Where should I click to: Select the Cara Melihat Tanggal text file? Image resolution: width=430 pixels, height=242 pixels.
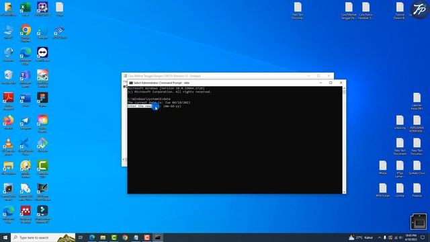coord(349,11)
